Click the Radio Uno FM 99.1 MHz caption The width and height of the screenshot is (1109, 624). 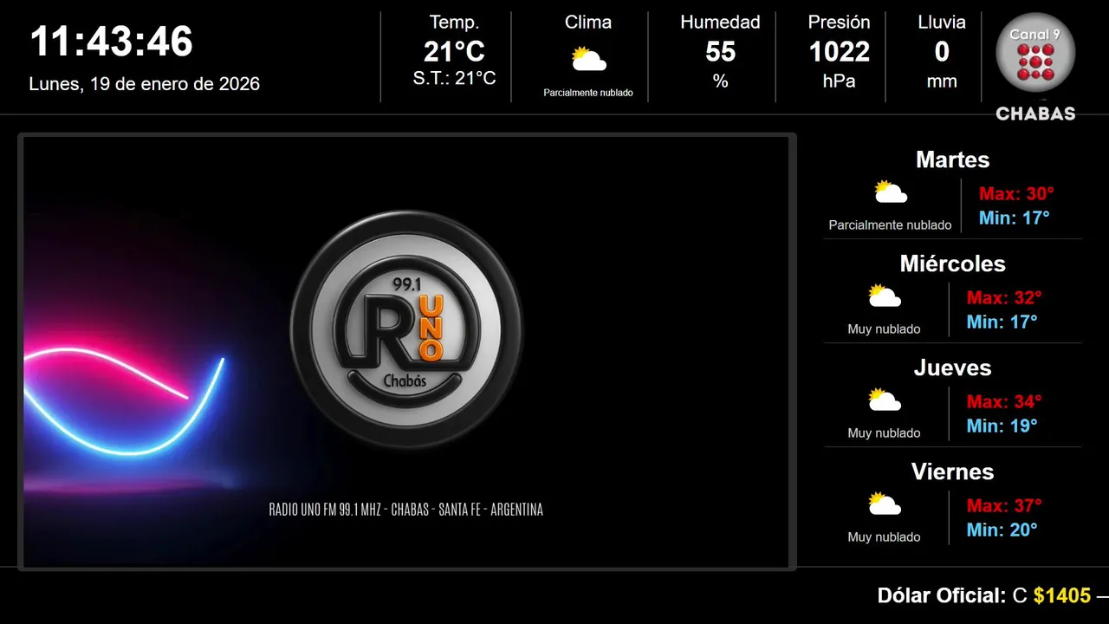point(406,510)
